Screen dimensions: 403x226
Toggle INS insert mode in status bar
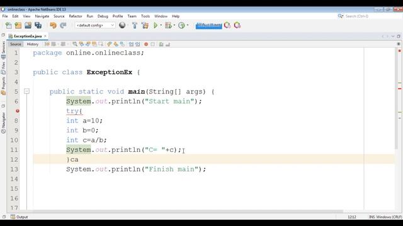point(372,217)
